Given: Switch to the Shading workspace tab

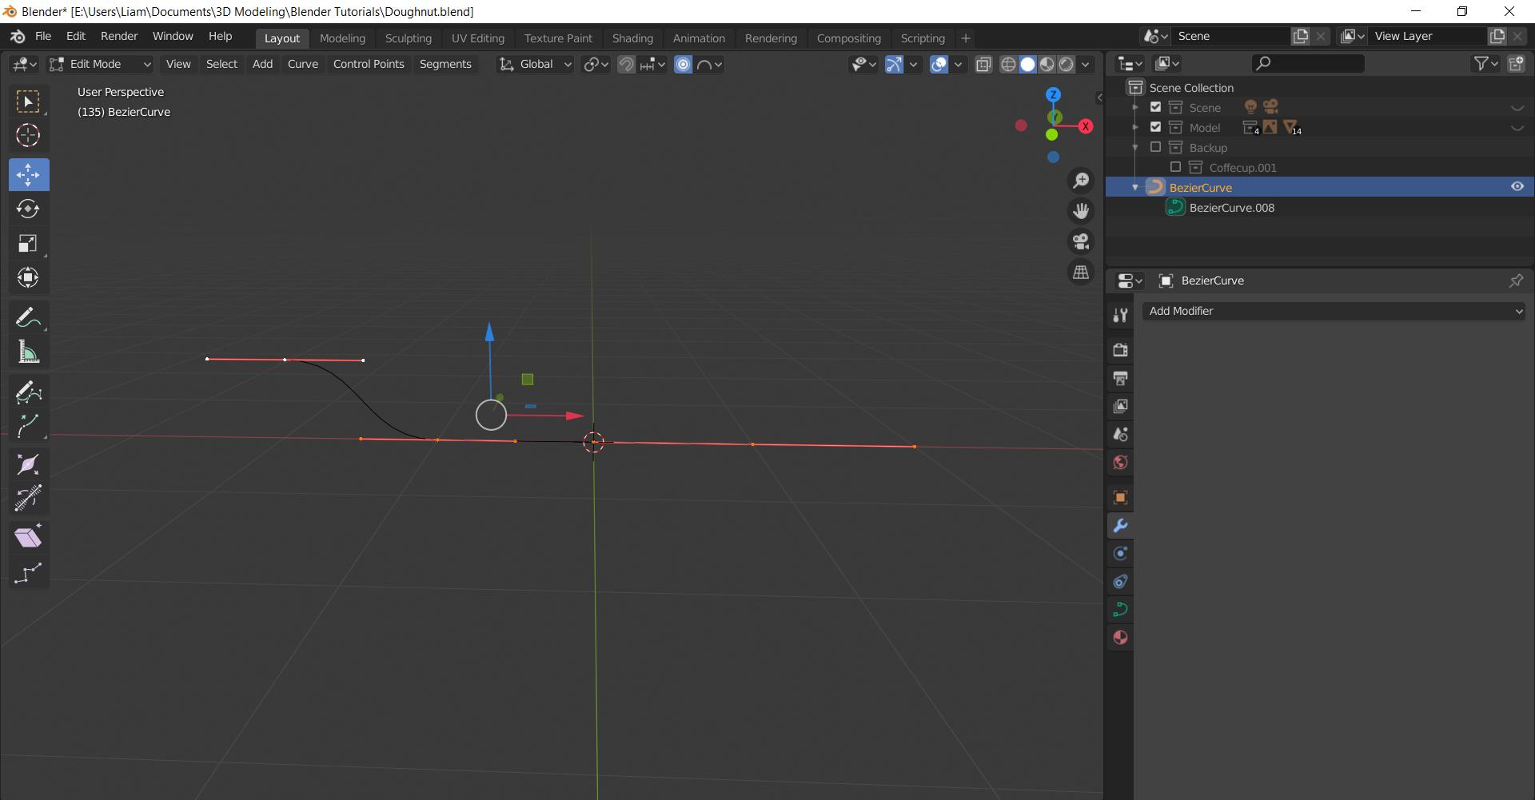Looking at the screenshot, I should tap(632, 38).
